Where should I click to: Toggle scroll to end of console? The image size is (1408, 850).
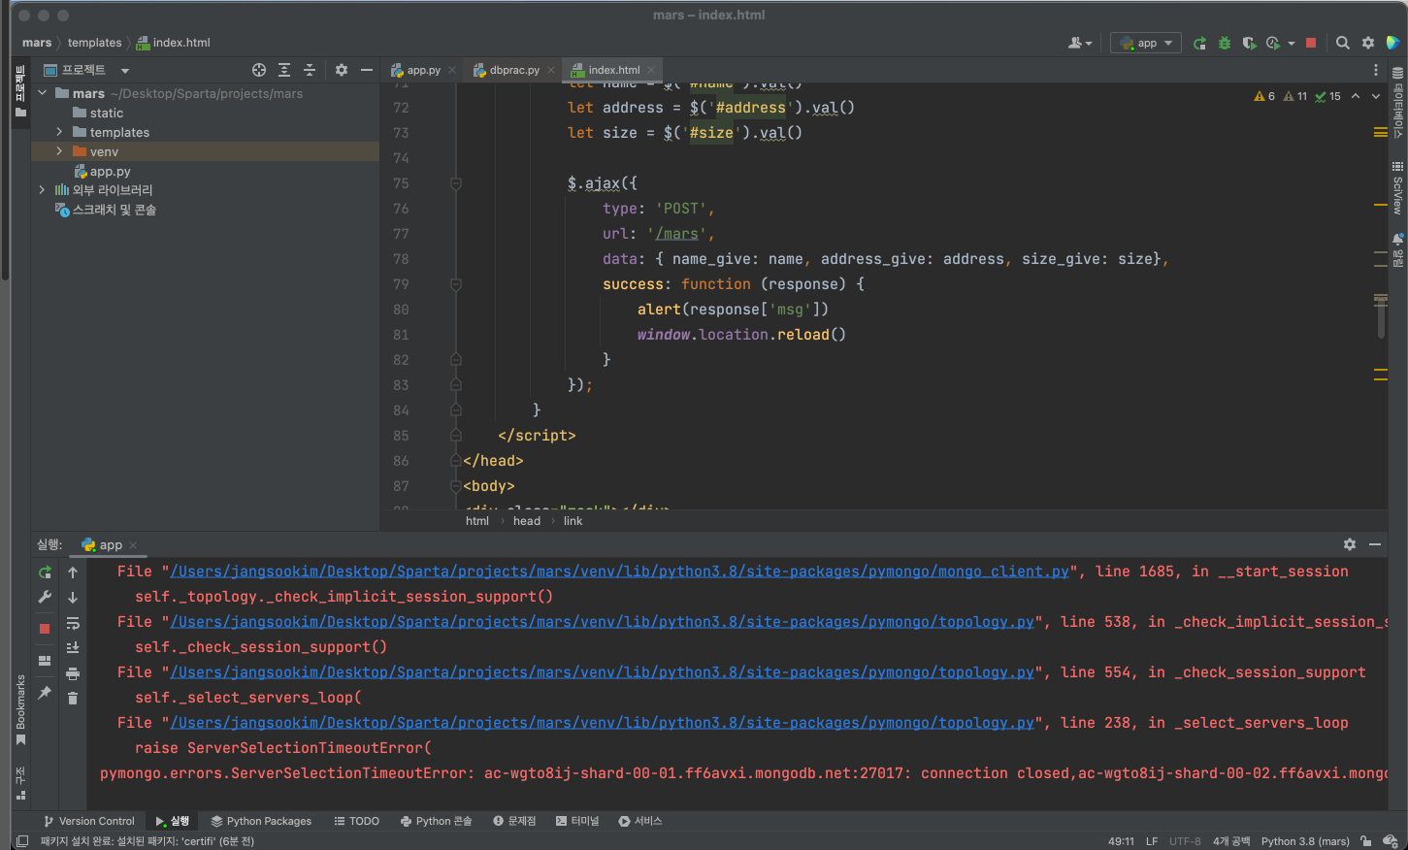[73, 648]
